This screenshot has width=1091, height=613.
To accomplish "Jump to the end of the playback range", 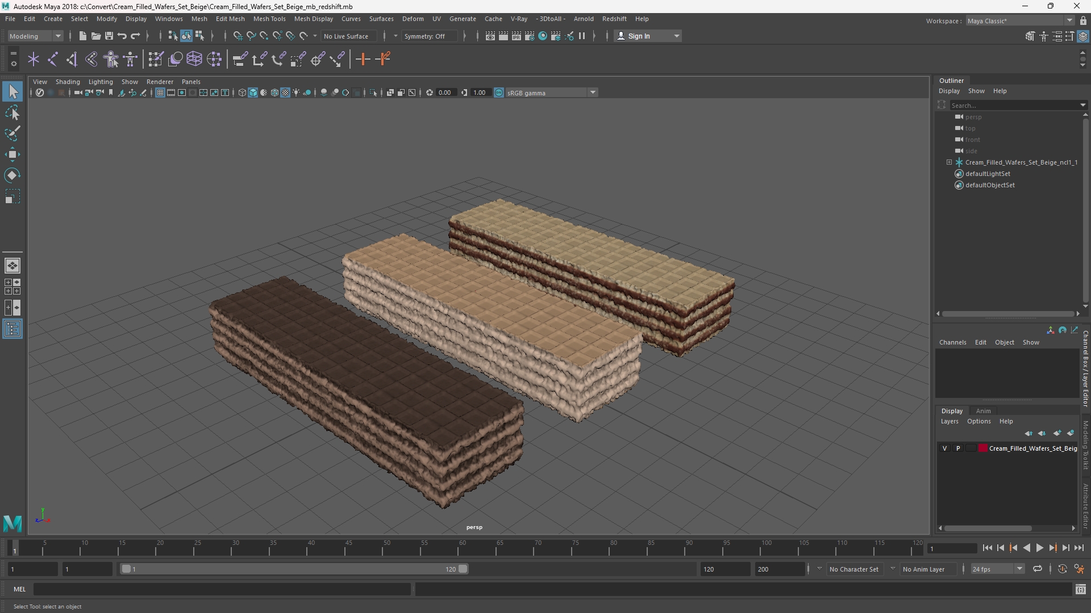I will click(1078, 548).
